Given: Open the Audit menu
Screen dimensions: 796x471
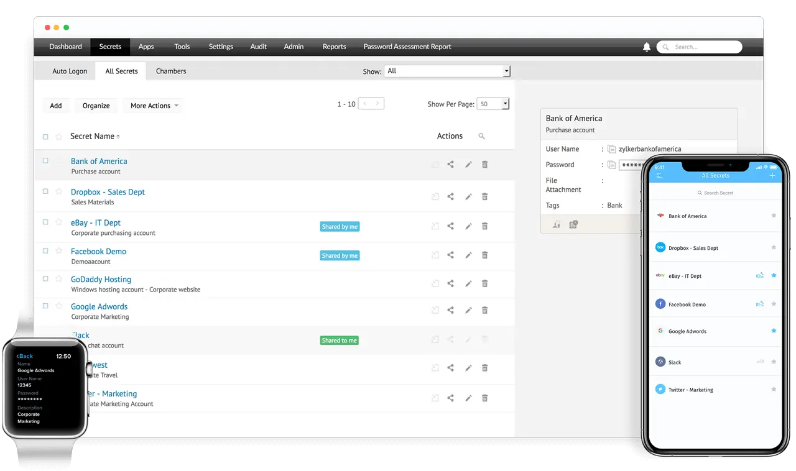Looking at the screenshot, I should pos(259,47).
